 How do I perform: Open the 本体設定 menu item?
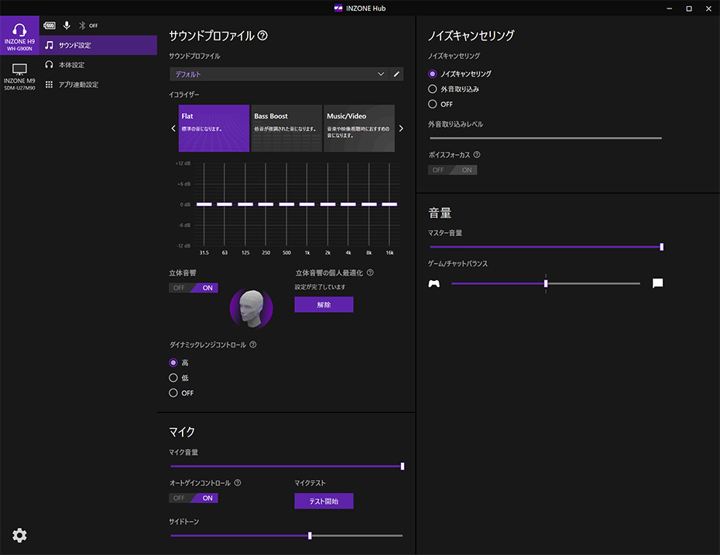click(x=71, y=65)
